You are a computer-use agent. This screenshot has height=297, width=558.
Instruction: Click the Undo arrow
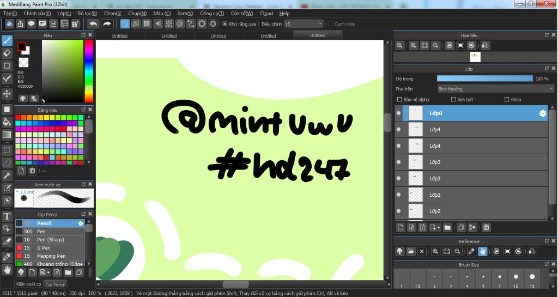click(x=93, y=24)
